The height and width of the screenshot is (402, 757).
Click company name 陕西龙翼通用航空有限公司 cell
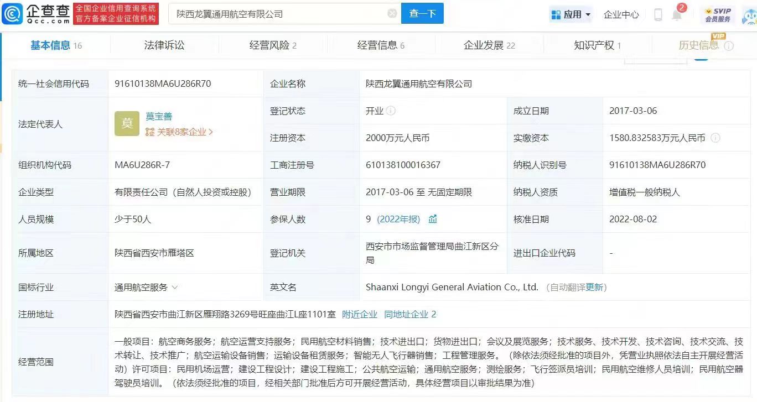[x=419, y=83]
